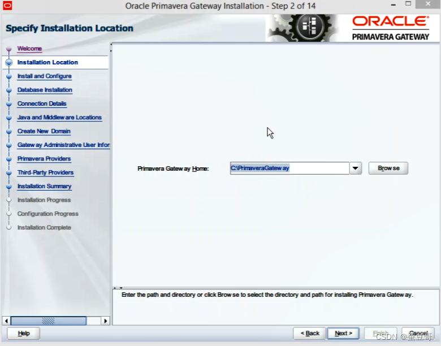Close the installer window

pos(428,4)
